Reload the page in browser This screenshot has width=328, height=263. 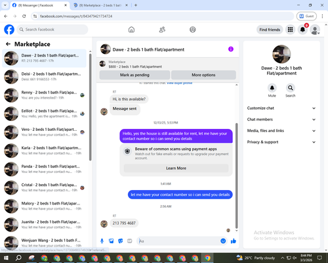click(x=24, y=16)
